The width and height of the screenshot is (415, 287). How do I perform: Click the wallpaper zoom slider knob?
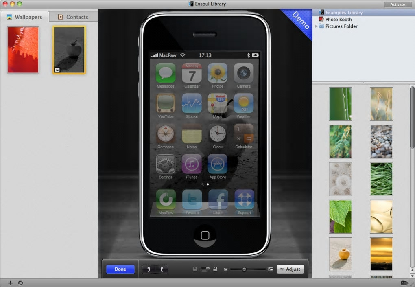[244, 269]
